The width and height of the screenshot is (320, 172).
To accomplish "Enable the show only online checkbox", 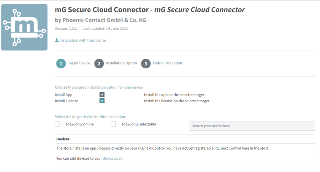I will point(58,124).
